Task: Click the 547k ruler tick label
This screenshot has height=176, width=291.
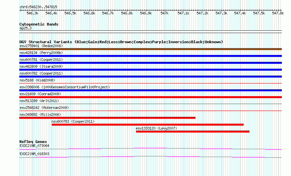Action: (x=164, y=13)
